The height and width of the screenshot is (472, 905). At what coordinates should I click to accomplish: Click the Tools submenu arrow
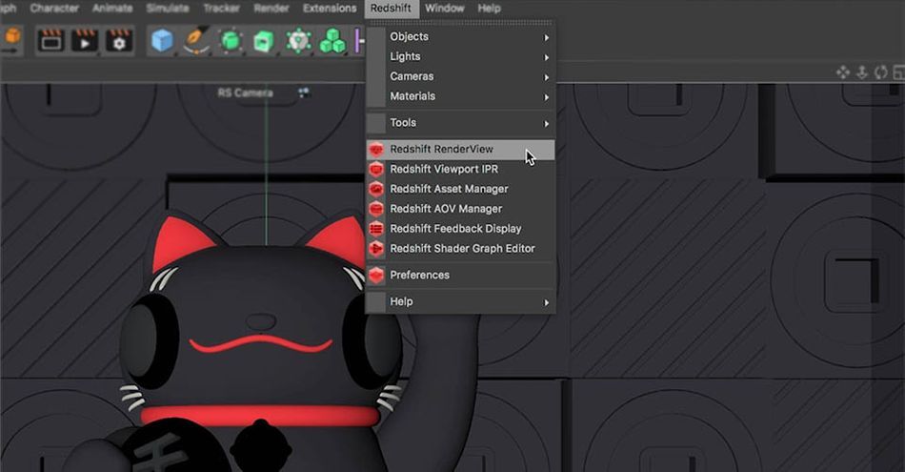(546, 124)
